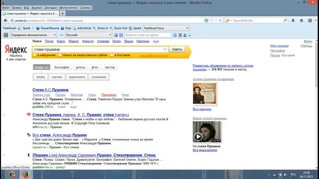
Task: Click Add Article in the TextAloud toolbar
Action: [x=82, y=28]
